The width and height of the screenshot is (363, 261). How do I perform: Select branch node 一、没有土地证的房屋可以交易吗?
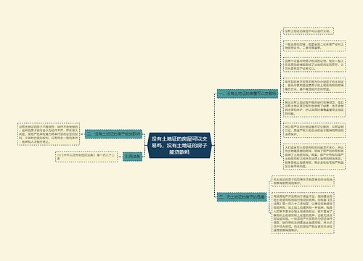click(x=248, y=94)
